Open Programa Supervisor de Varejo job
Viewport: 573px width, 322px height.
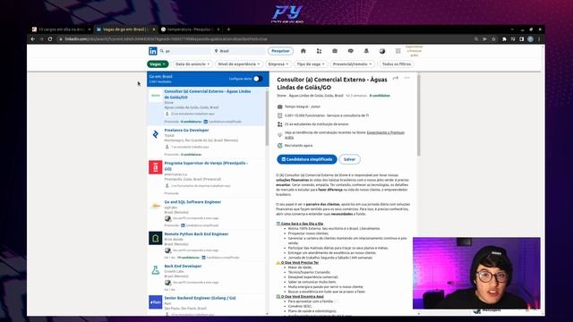pyautogui.click(x=206, y=165)
